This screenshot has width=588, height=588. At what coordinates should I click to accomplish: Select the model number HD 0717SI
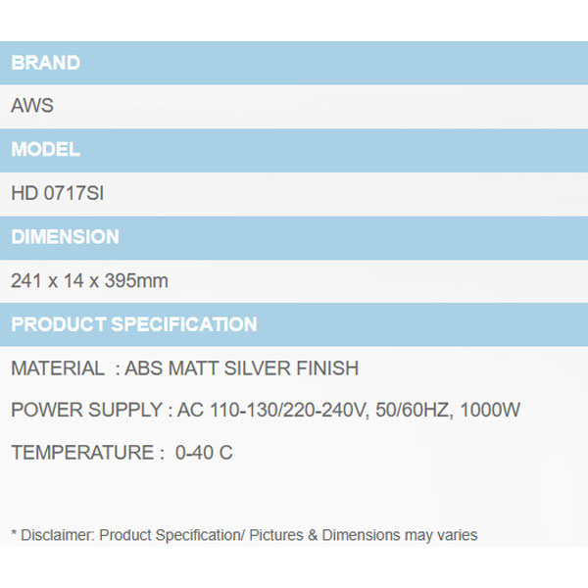tap(57, 194)
